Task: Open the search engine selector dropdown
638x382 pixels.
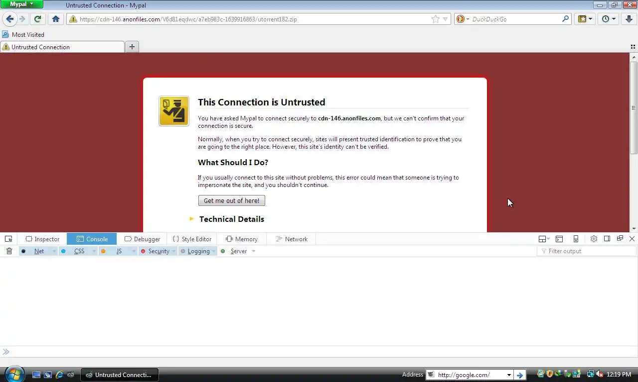Action: coord(463,19)
